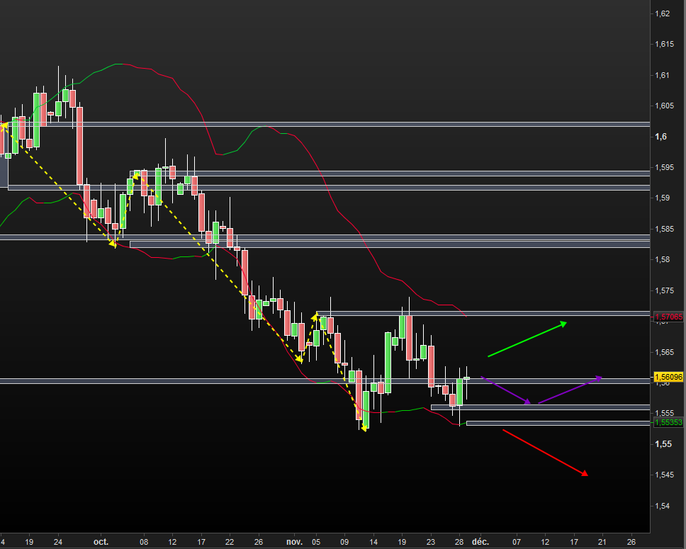Click the 09 date label in November
The width and height of the screenshot is (686, 549).
point(344,542)
